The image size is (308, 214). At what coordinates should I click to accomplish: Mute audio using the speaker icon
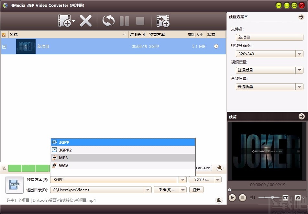[253, 197]
